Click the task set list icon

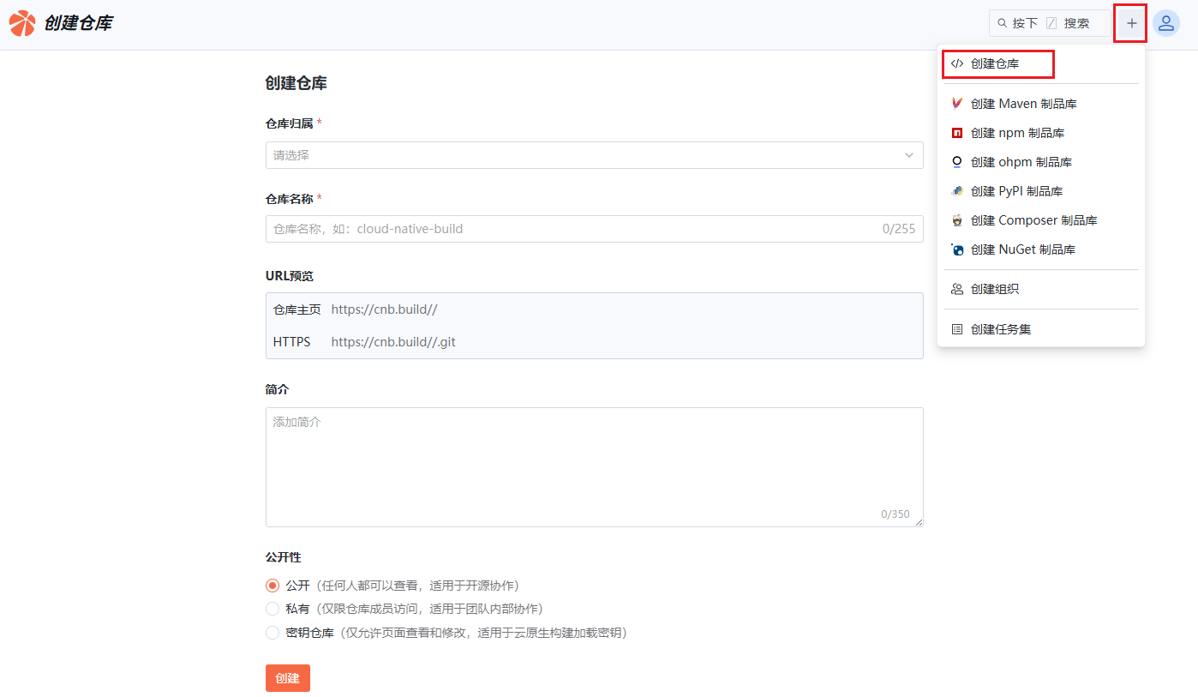coord(957,329)
